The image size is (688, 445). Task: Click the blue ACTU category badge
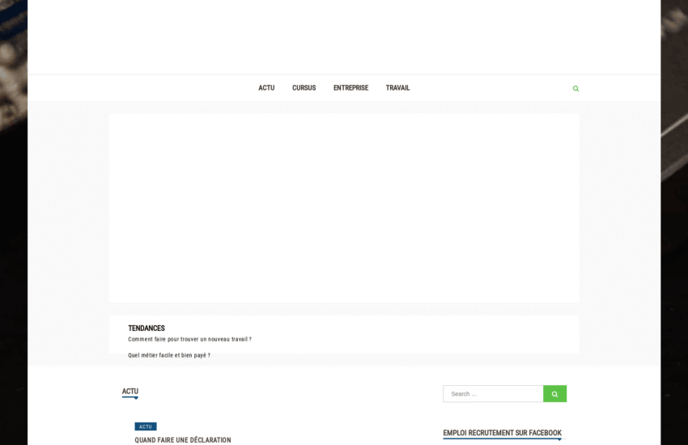(x=146, y=426)
